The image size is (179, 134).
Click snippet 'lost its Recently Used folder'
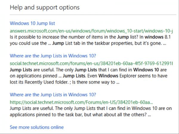pos(64,82)
